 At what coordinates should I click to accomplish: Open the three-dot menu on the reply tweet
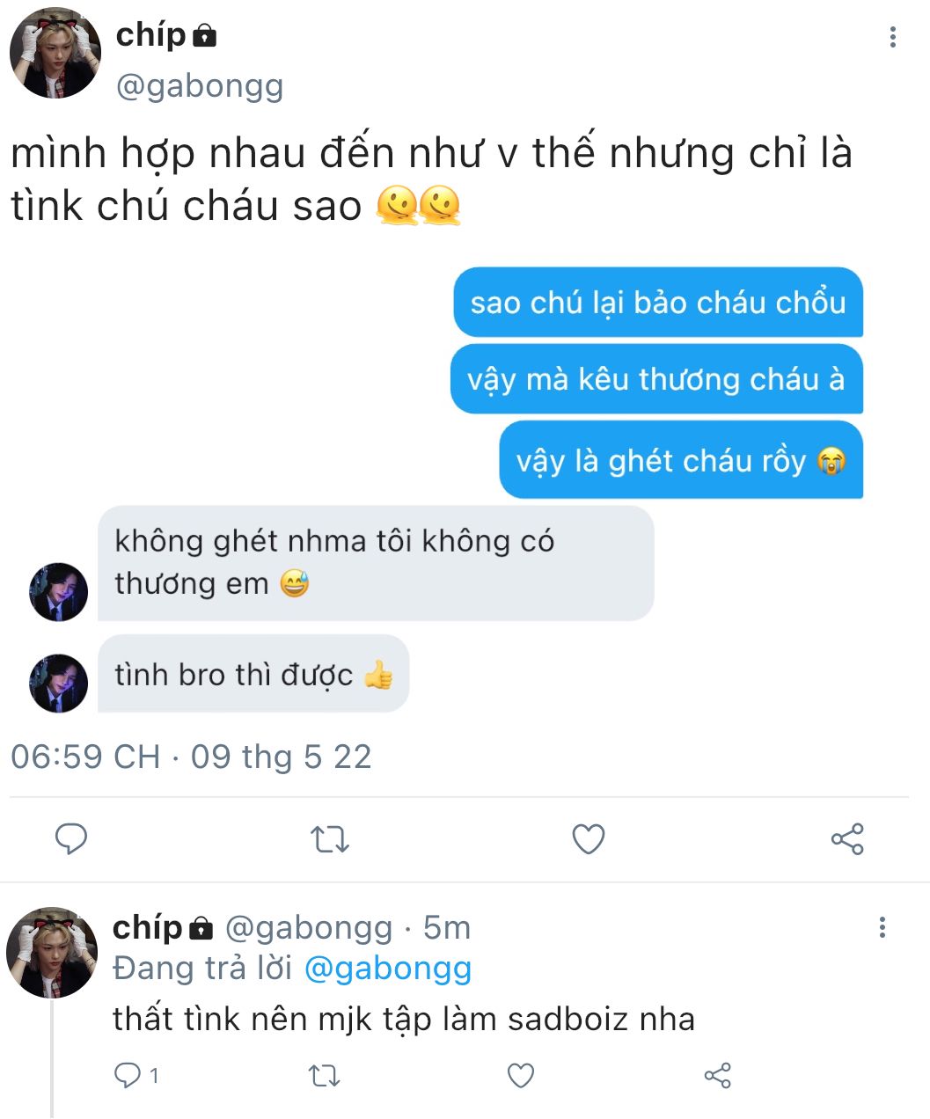coord(882,927)
